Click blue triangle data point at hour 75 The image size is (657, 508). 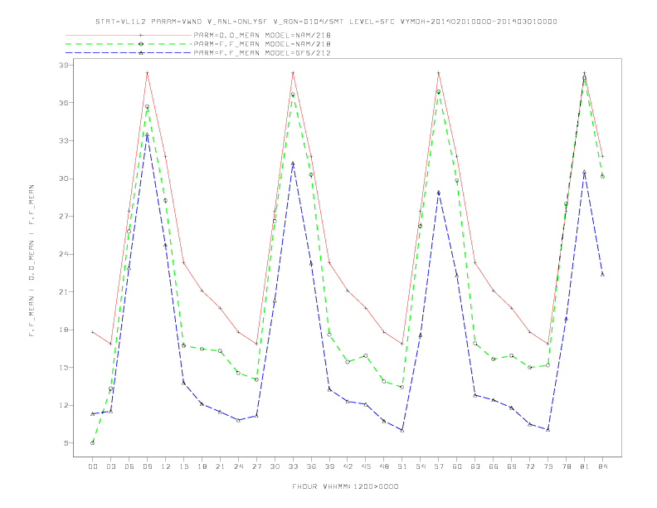(x=548, y=430)
